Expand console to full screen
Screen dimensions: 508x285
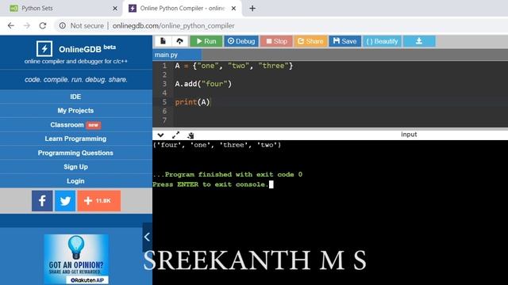[175, 135]
